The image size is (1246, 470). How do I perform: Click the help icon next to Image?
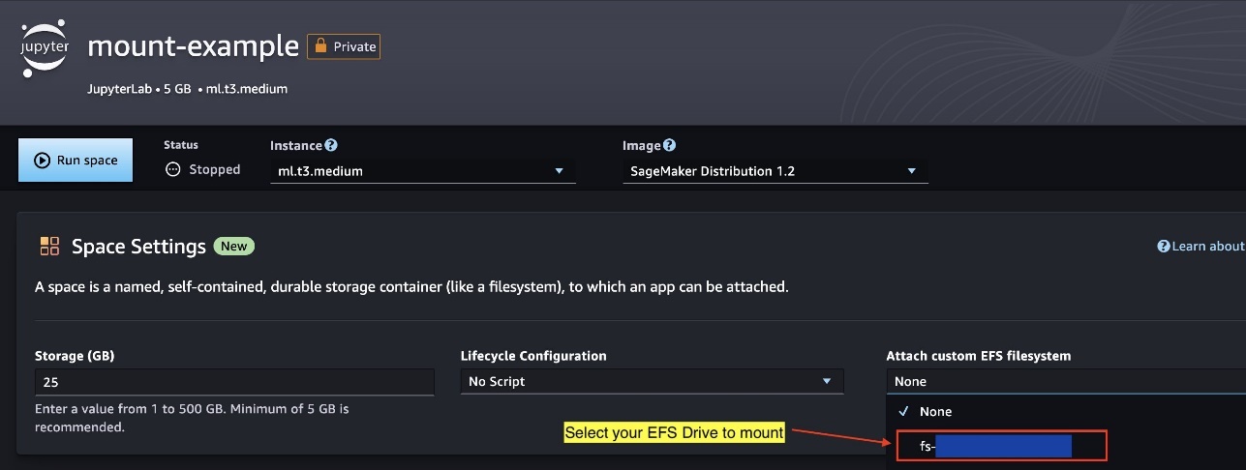tap(670, 145)
